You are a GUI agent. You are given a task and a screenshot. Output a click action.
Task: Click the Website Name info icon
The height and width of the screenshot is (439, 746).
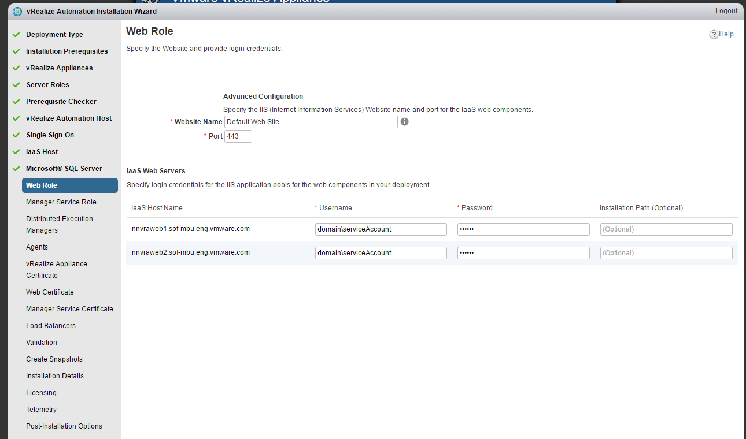[x=405, y=122]
